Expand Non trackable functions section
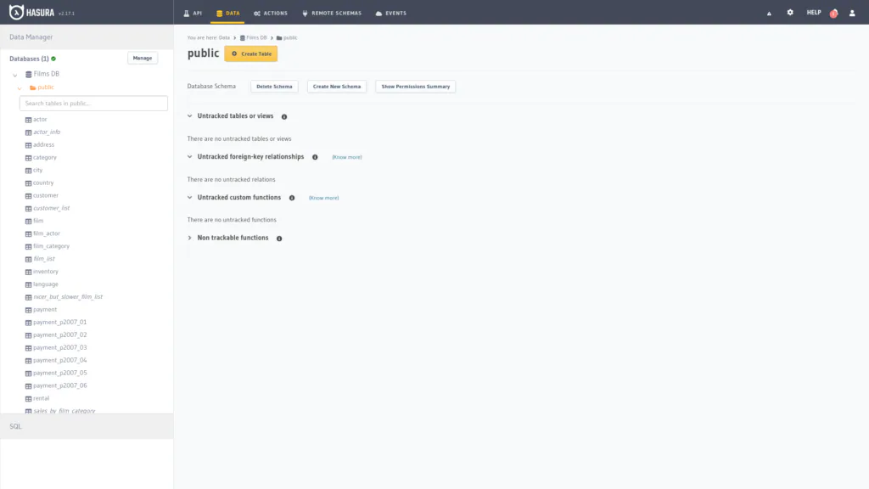The height and width of the screenshot is (489, 869). click(x=189, y=238)
